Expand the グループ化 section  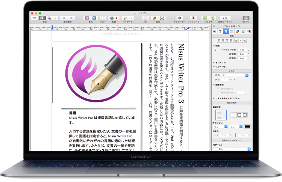click(214, 66)
